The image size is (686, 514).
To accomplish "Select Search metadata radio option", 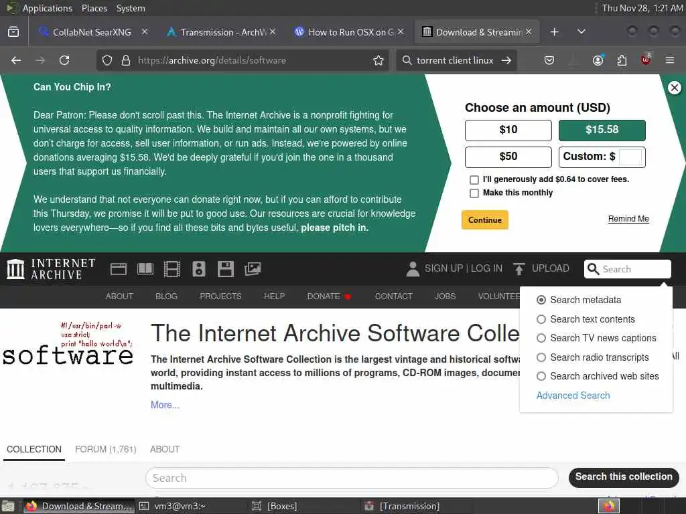I will (541, 300).
